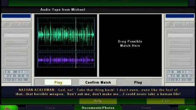Click the 'Audio Tape from Michael' title

tap(63, 9)
